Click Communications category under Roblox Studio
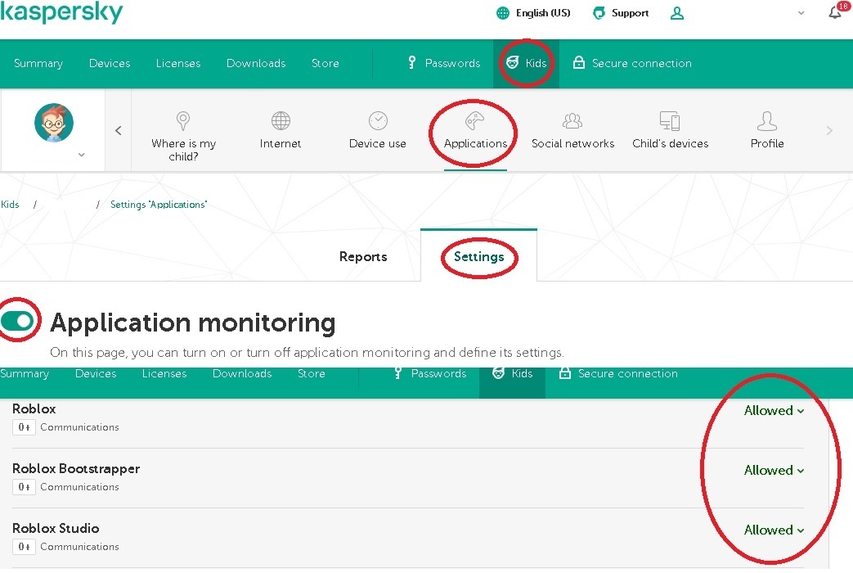This screenshot has height=573, width=853. pyautogui.click(x=79, y=546)
